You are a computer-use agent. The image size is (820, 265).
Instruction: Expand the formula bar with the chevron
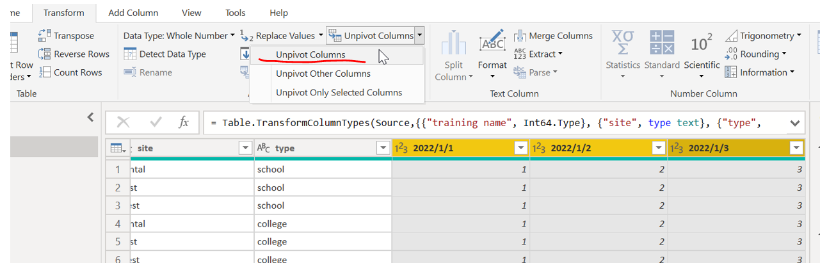(x=794, y=123)
